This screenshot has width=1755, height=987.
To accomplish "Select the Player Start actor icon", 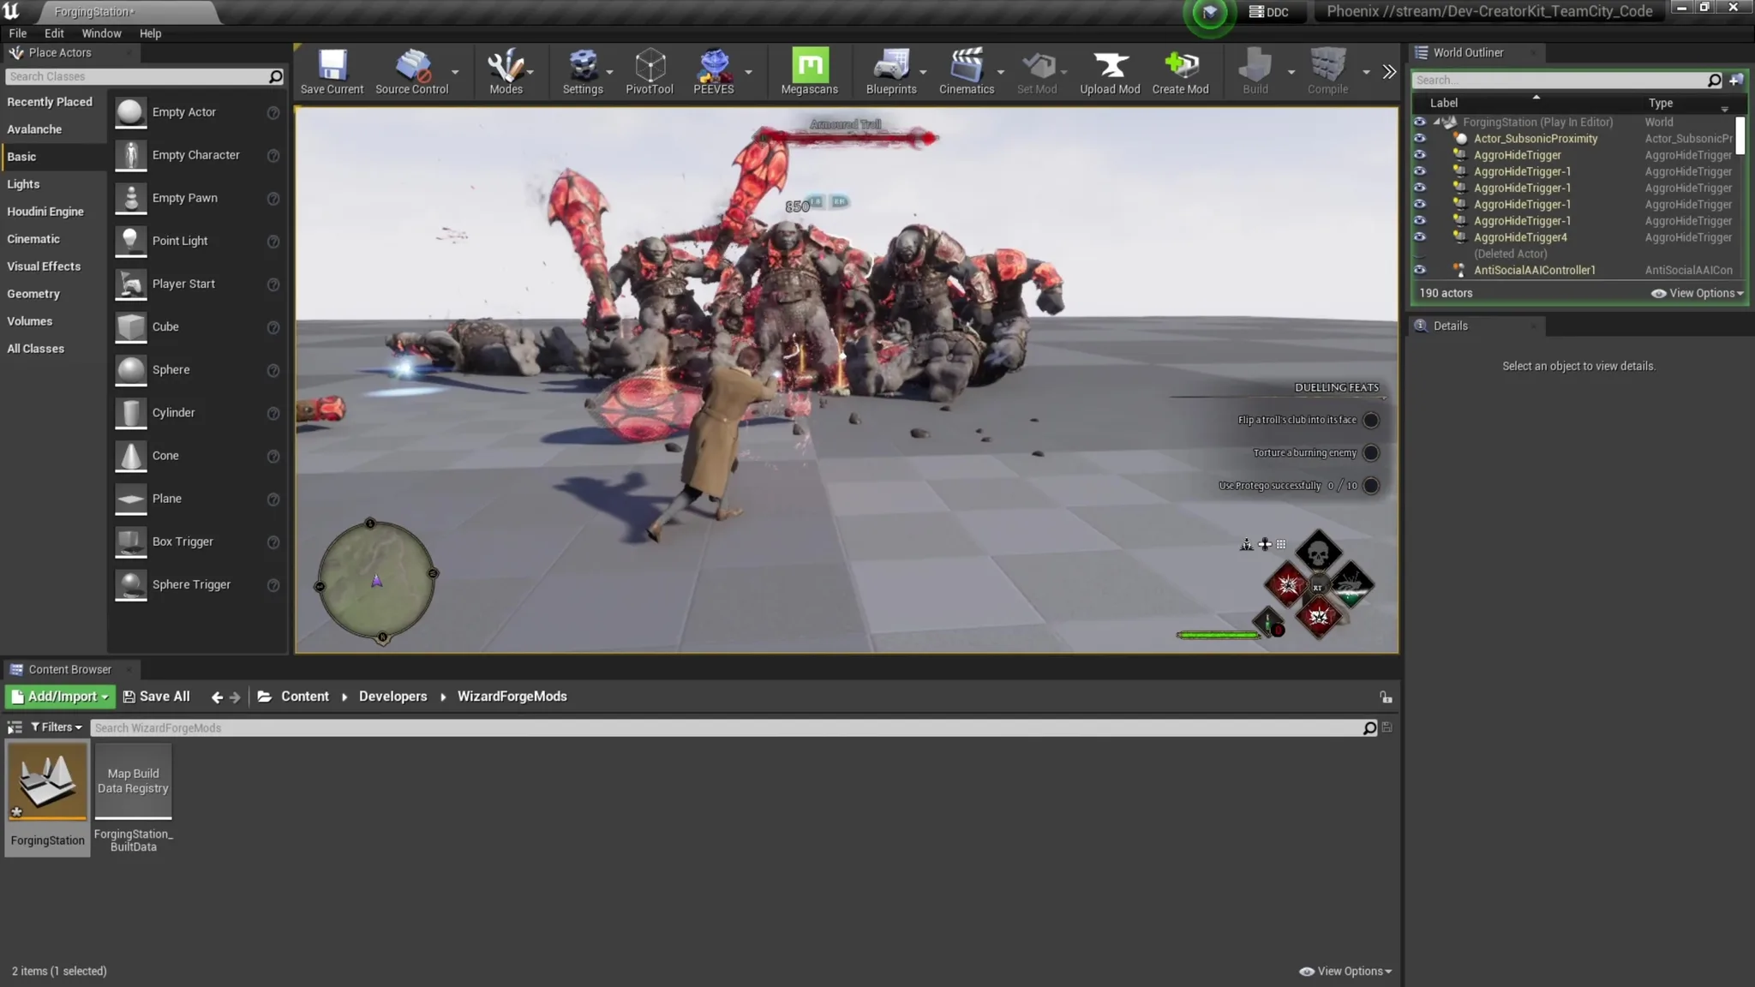I will (131, 284).
